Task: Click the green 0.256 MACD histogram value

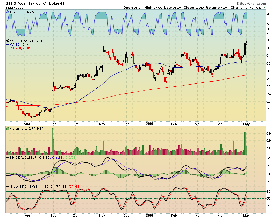Action: point(70,157)
